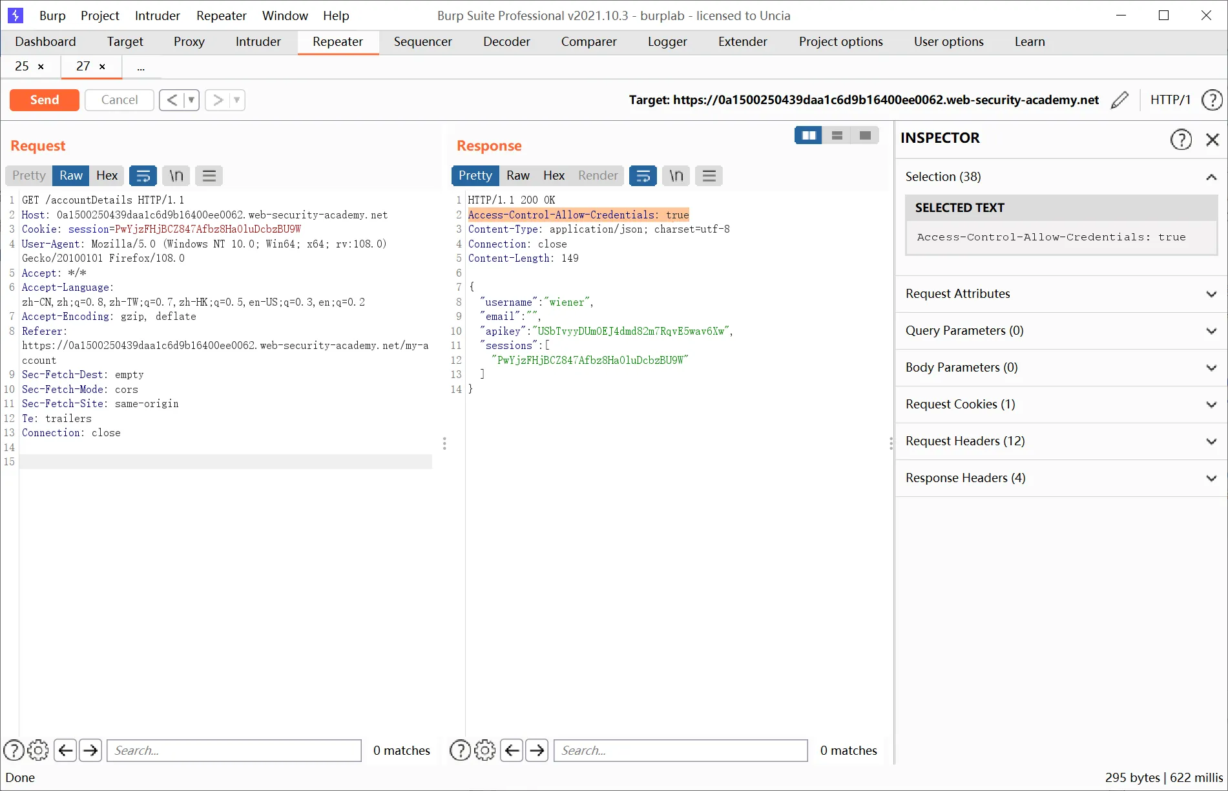
Task: Click the response search input field
Action: (x=681, y=750)
